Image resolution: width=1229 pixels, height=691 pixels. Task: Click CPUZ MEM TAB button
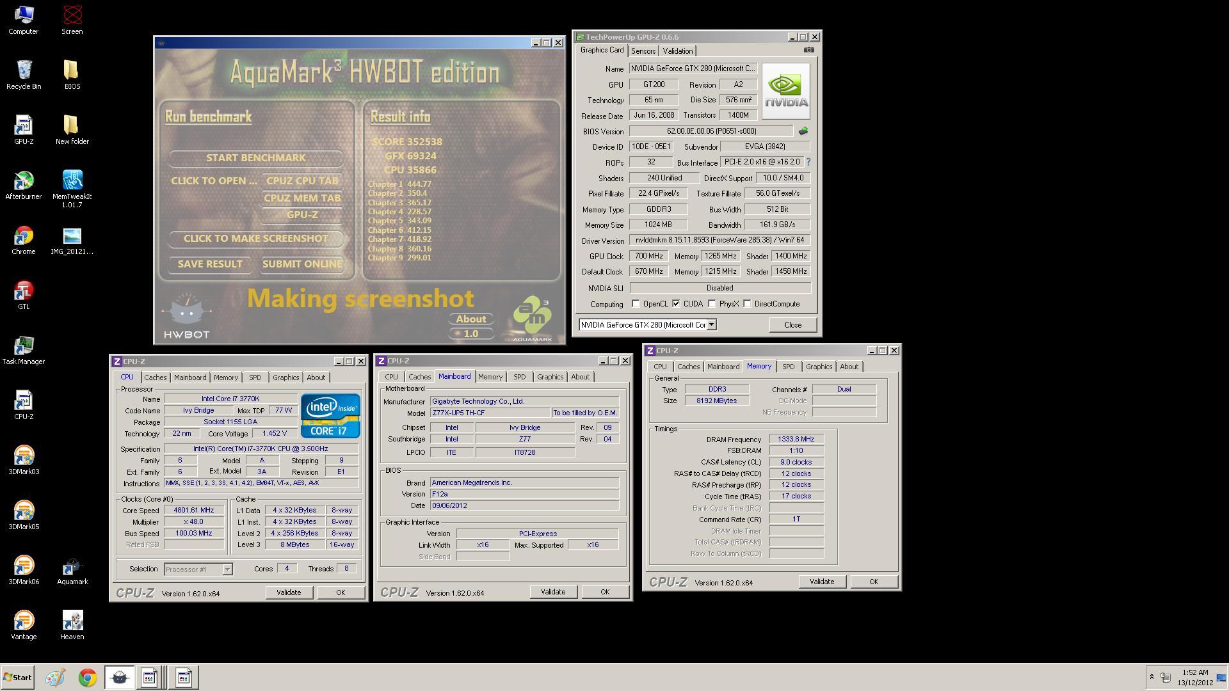(x=302, y=198)
